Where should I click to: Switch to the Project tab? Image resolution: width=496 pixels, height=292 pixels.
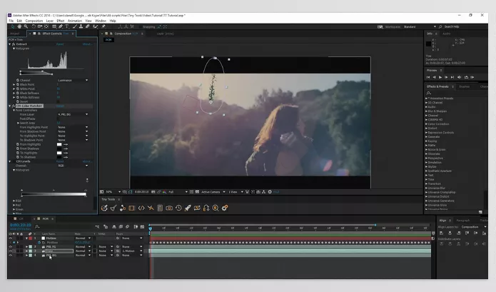click(x=15, y=34)
